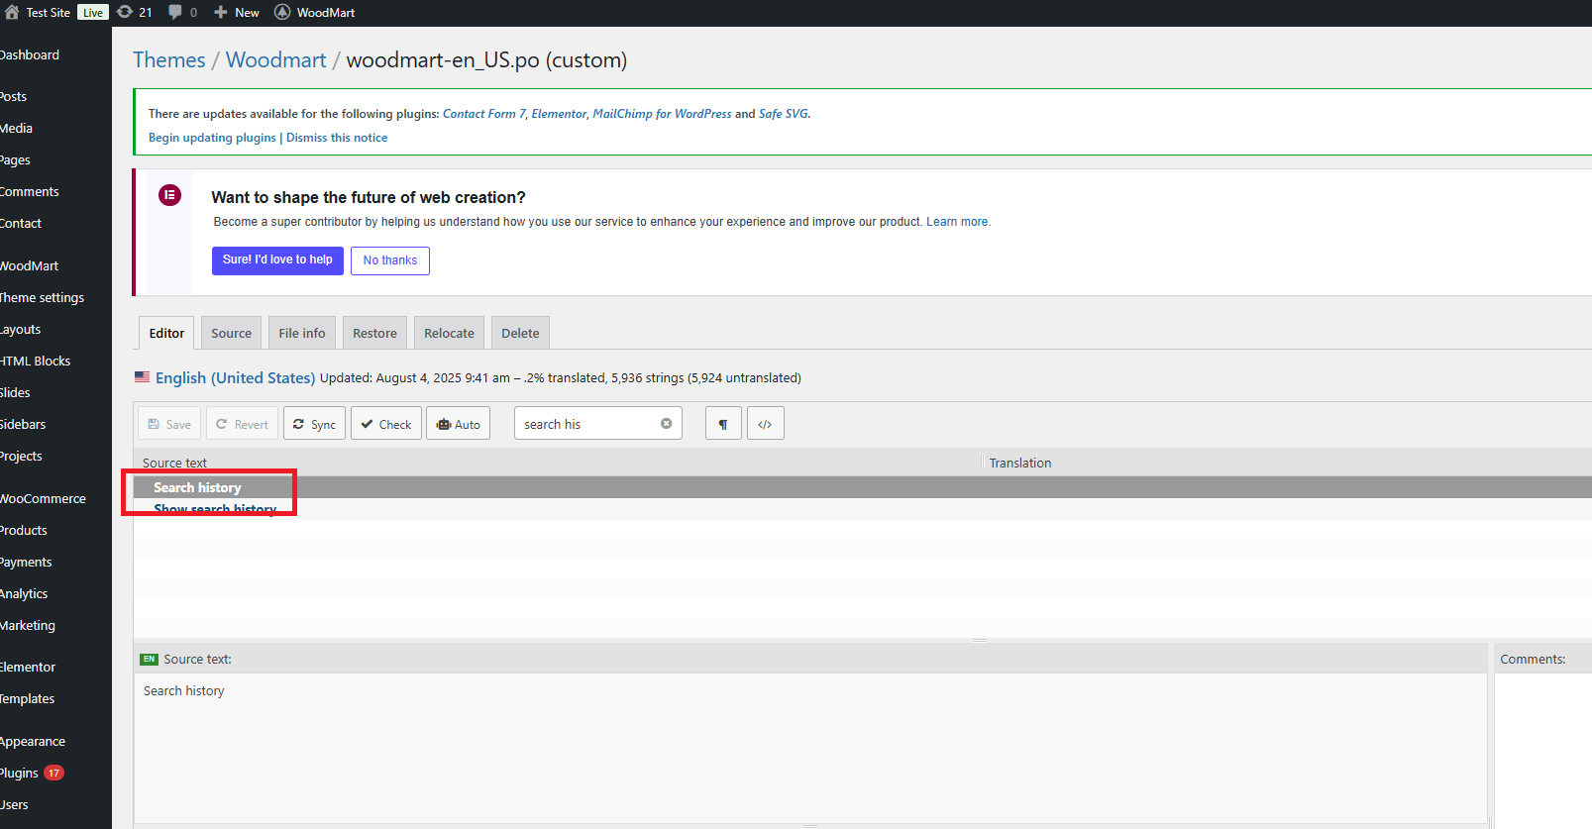Run the Check button

pos(386,424)
